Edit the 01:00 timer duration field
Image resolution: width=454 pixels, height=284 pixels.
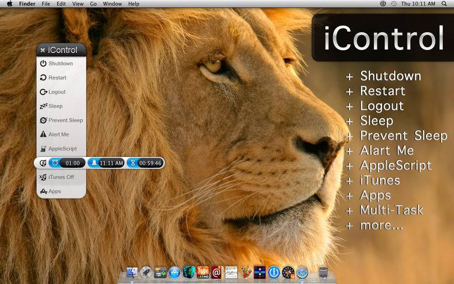coord(73,163)
